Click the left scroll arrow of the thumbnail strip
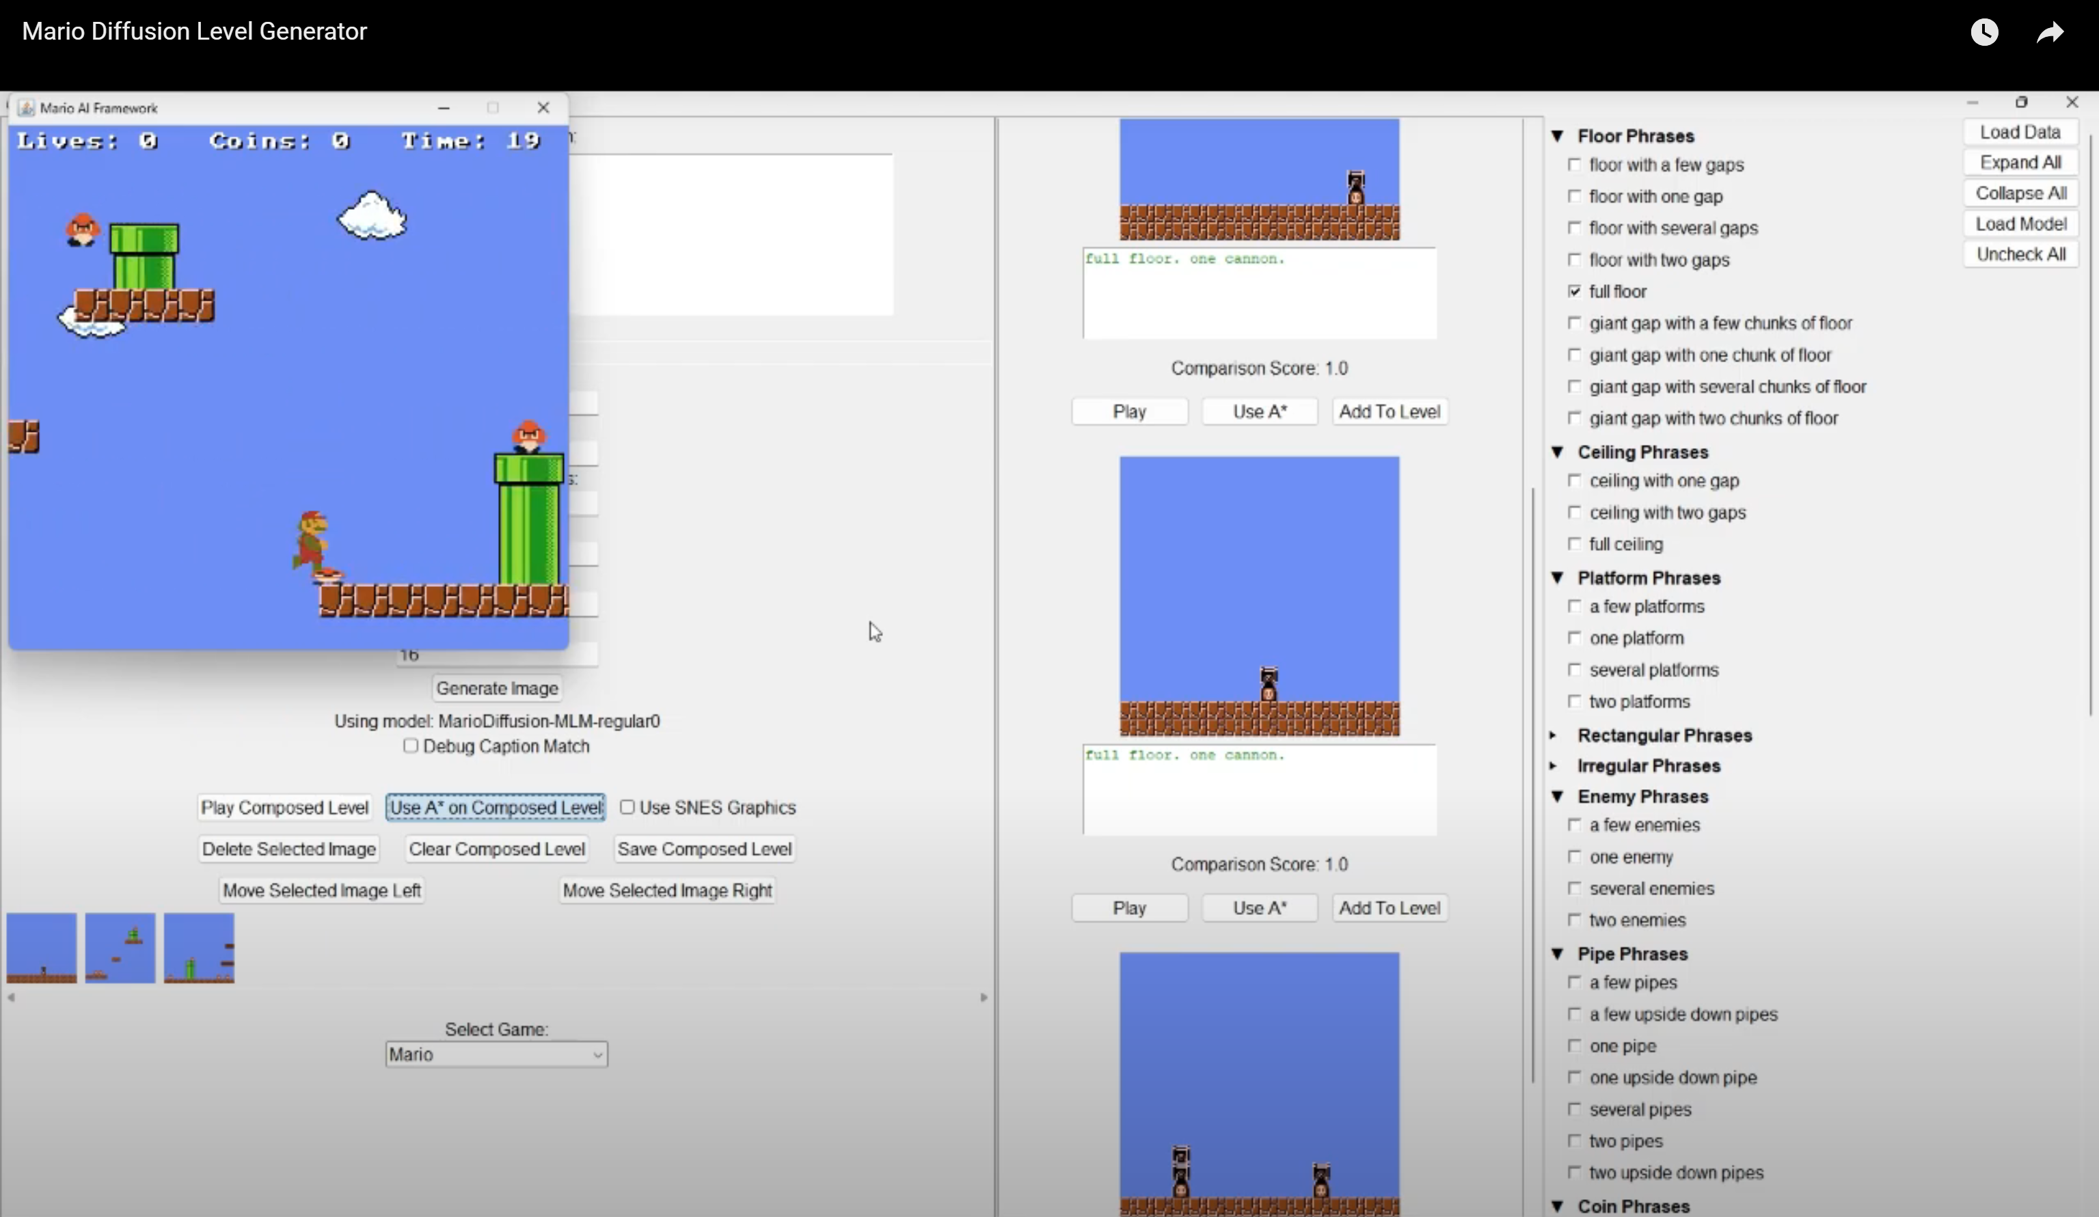 [x=12, y=997]
